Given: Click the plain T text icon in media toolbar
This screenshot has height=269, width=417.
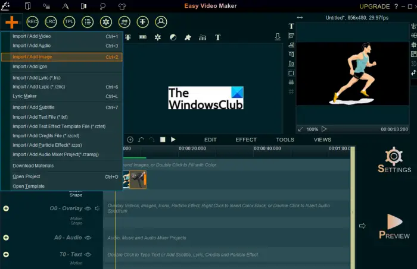Looking at the screenshot, I should pyautogui.click(x=217, y=37).
